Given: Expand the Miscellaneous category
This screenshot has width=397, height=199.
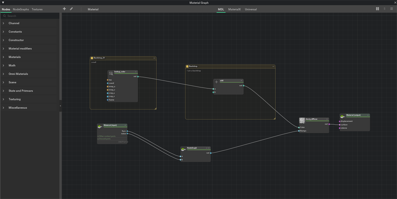Looking at the screenshot, I should pyautogui.click(x=3, y=108).
